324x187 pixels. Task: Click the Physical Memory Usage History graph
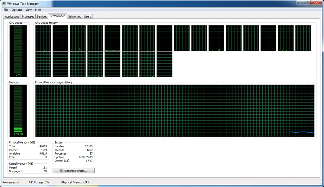click(175, 111)
